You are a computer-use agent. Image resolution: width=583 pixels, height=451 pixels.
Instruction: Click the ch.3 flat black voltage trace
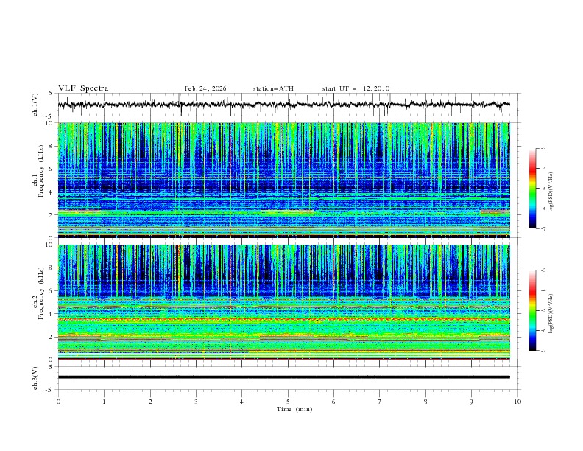point(283,377)
